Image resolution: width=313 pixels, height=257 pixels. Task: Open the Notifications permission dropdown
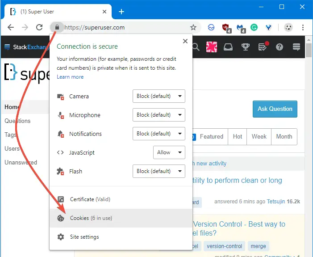pos(159,134)
